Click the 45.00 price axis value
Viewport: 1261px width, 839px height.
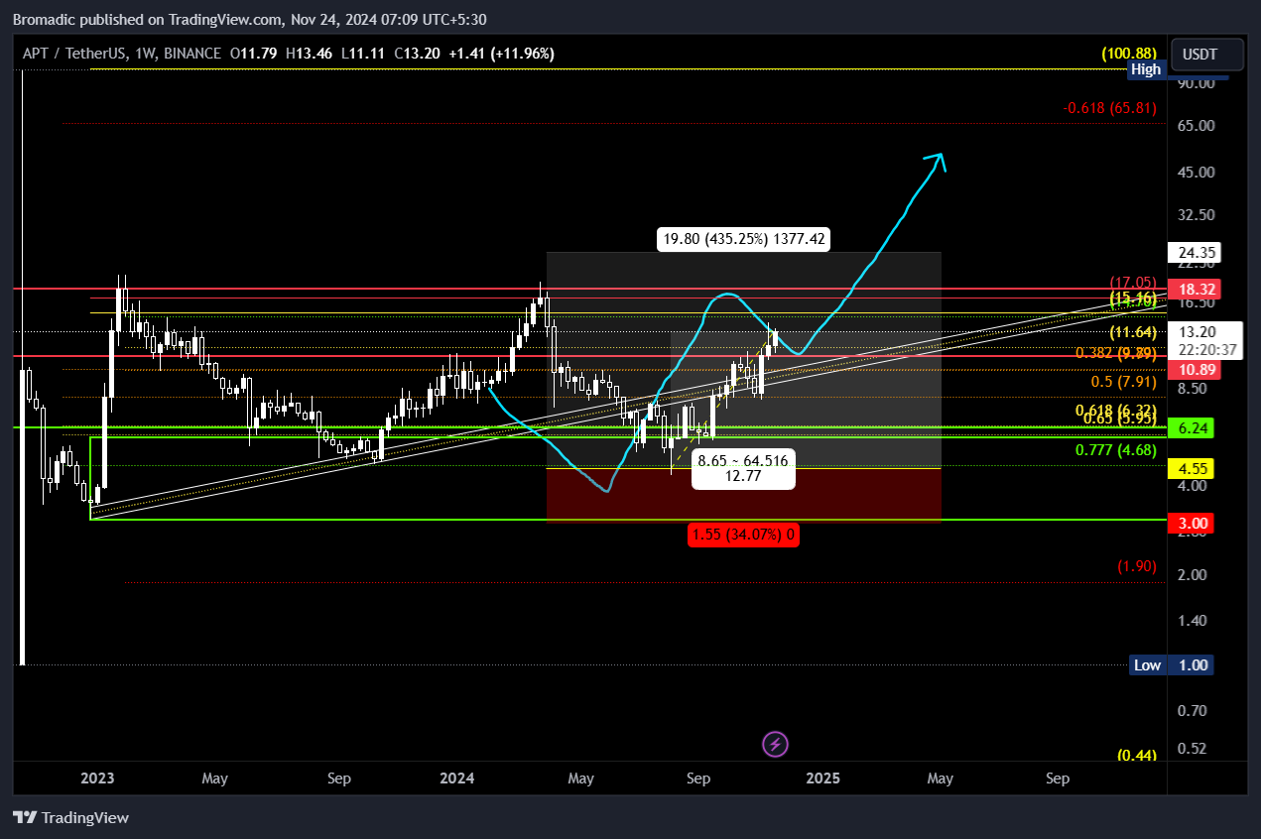(x=1195, y=173)
